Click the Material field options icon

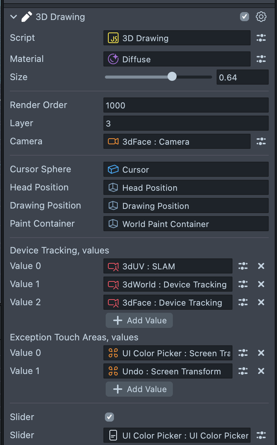click(261, 59)
